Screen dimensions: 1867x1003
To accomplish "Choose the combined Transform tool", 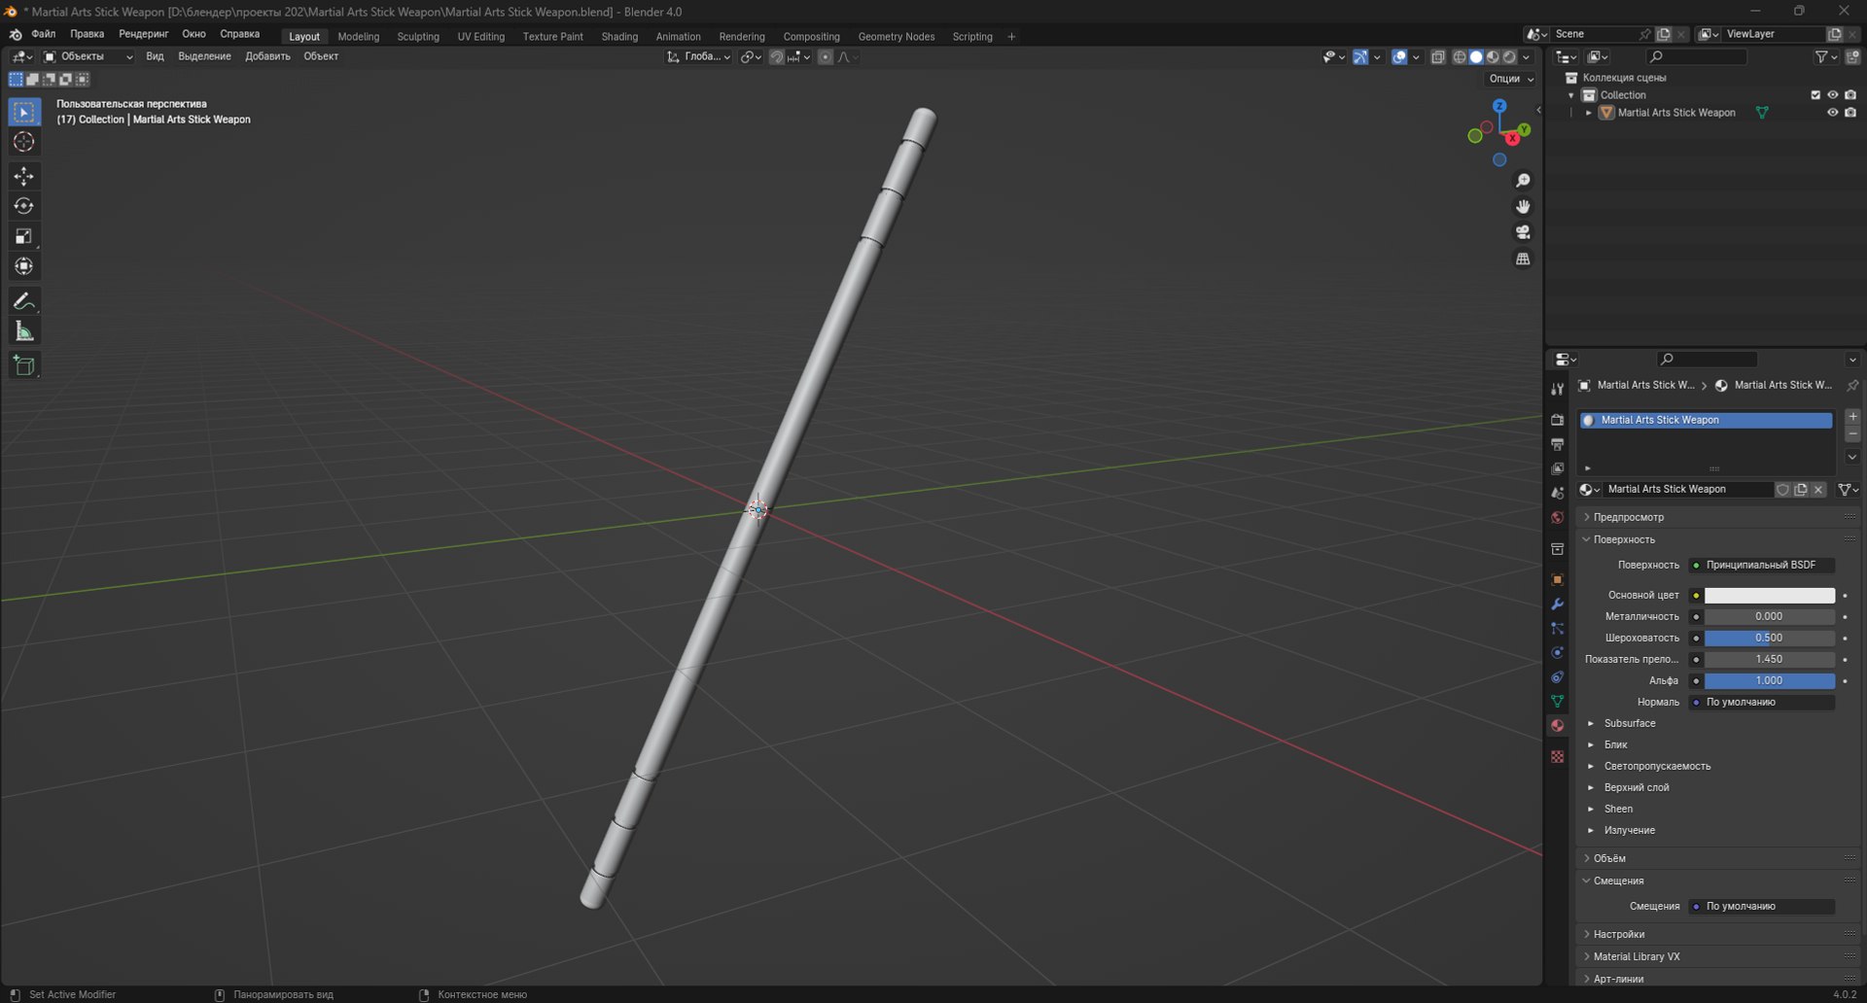I will pos(24,266).
